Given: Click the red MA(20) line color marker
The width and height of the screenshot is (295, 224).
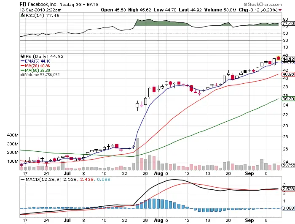Looking at the screenshot, I should (x=22, y=66).
